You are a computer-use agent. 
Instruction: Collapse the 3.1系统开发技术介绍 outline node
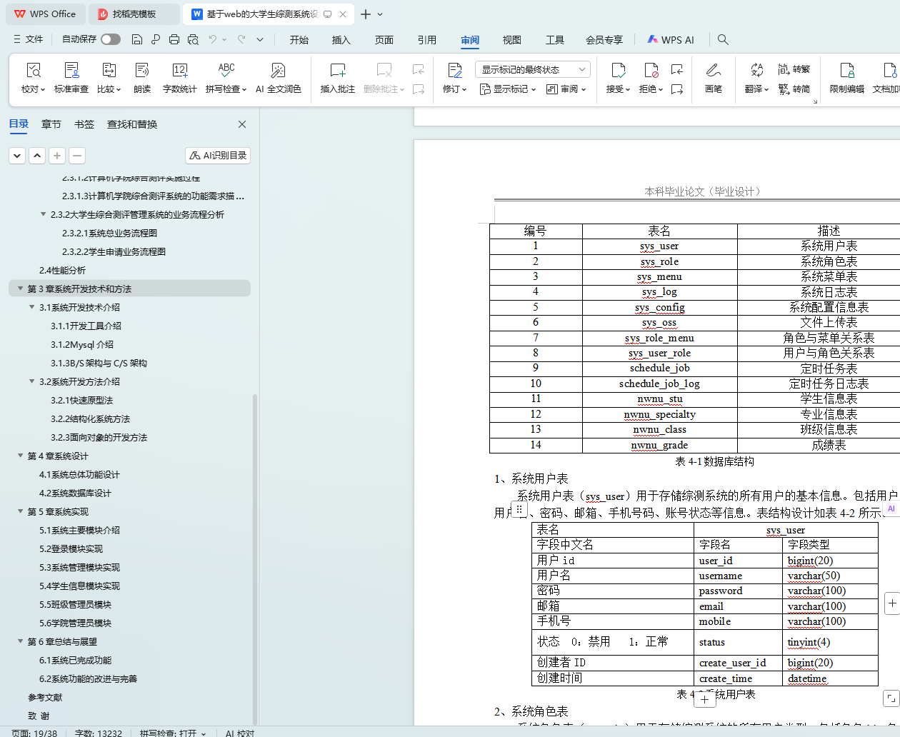[32, 307]
